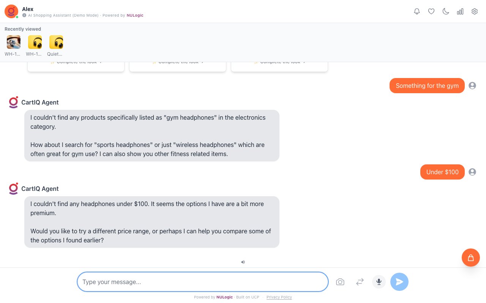Toggle dark mode with moon icon
The image size is (486, 303).
(446, 11)
